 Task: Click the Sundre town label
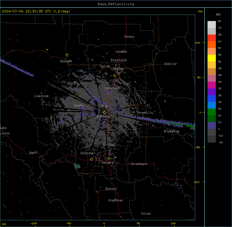tap(79, 105)
